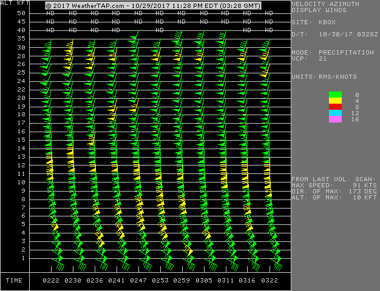This screenshot has height=291, width=380.
Task: Select the 0222 time label
Action: (51, 280)
